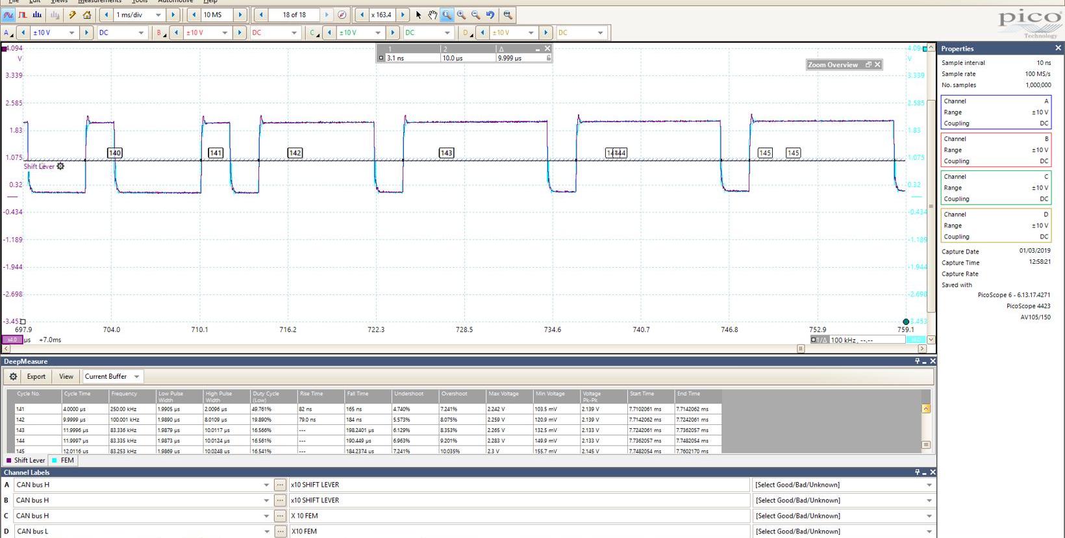This screenshot has width=1065, height=538.
Task: Pin the Channel Labels panel
Action: point(918,472)
